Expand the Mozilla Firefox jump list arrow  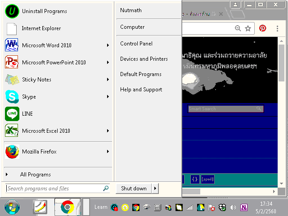pos(108,152)
